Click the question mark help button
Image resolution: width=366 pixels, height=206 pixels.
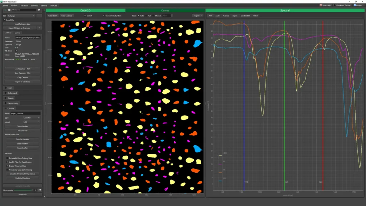[39, 28]
